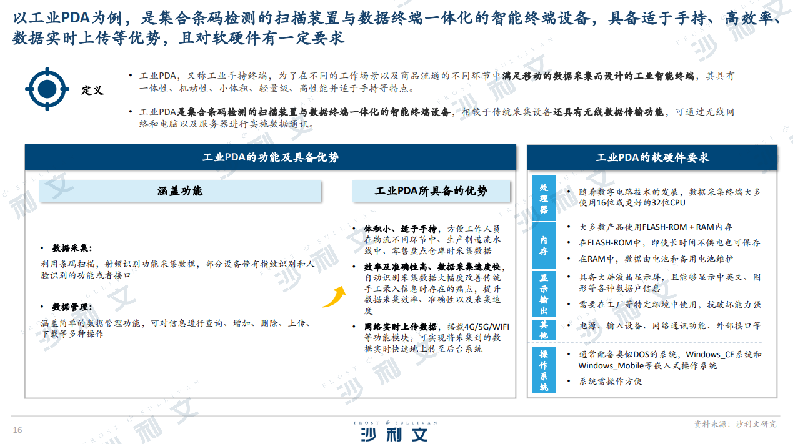Screen dimensions: 793x444
Task: Click the definition bullet starting 工业PDA，又称工业手持终端
Action: 437,82
